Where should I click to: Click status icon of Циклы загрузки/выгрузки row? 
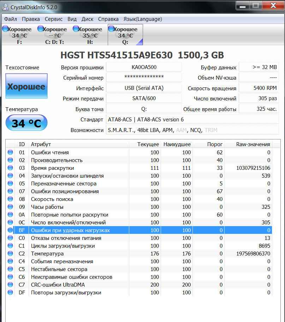[x=10, y=246]
